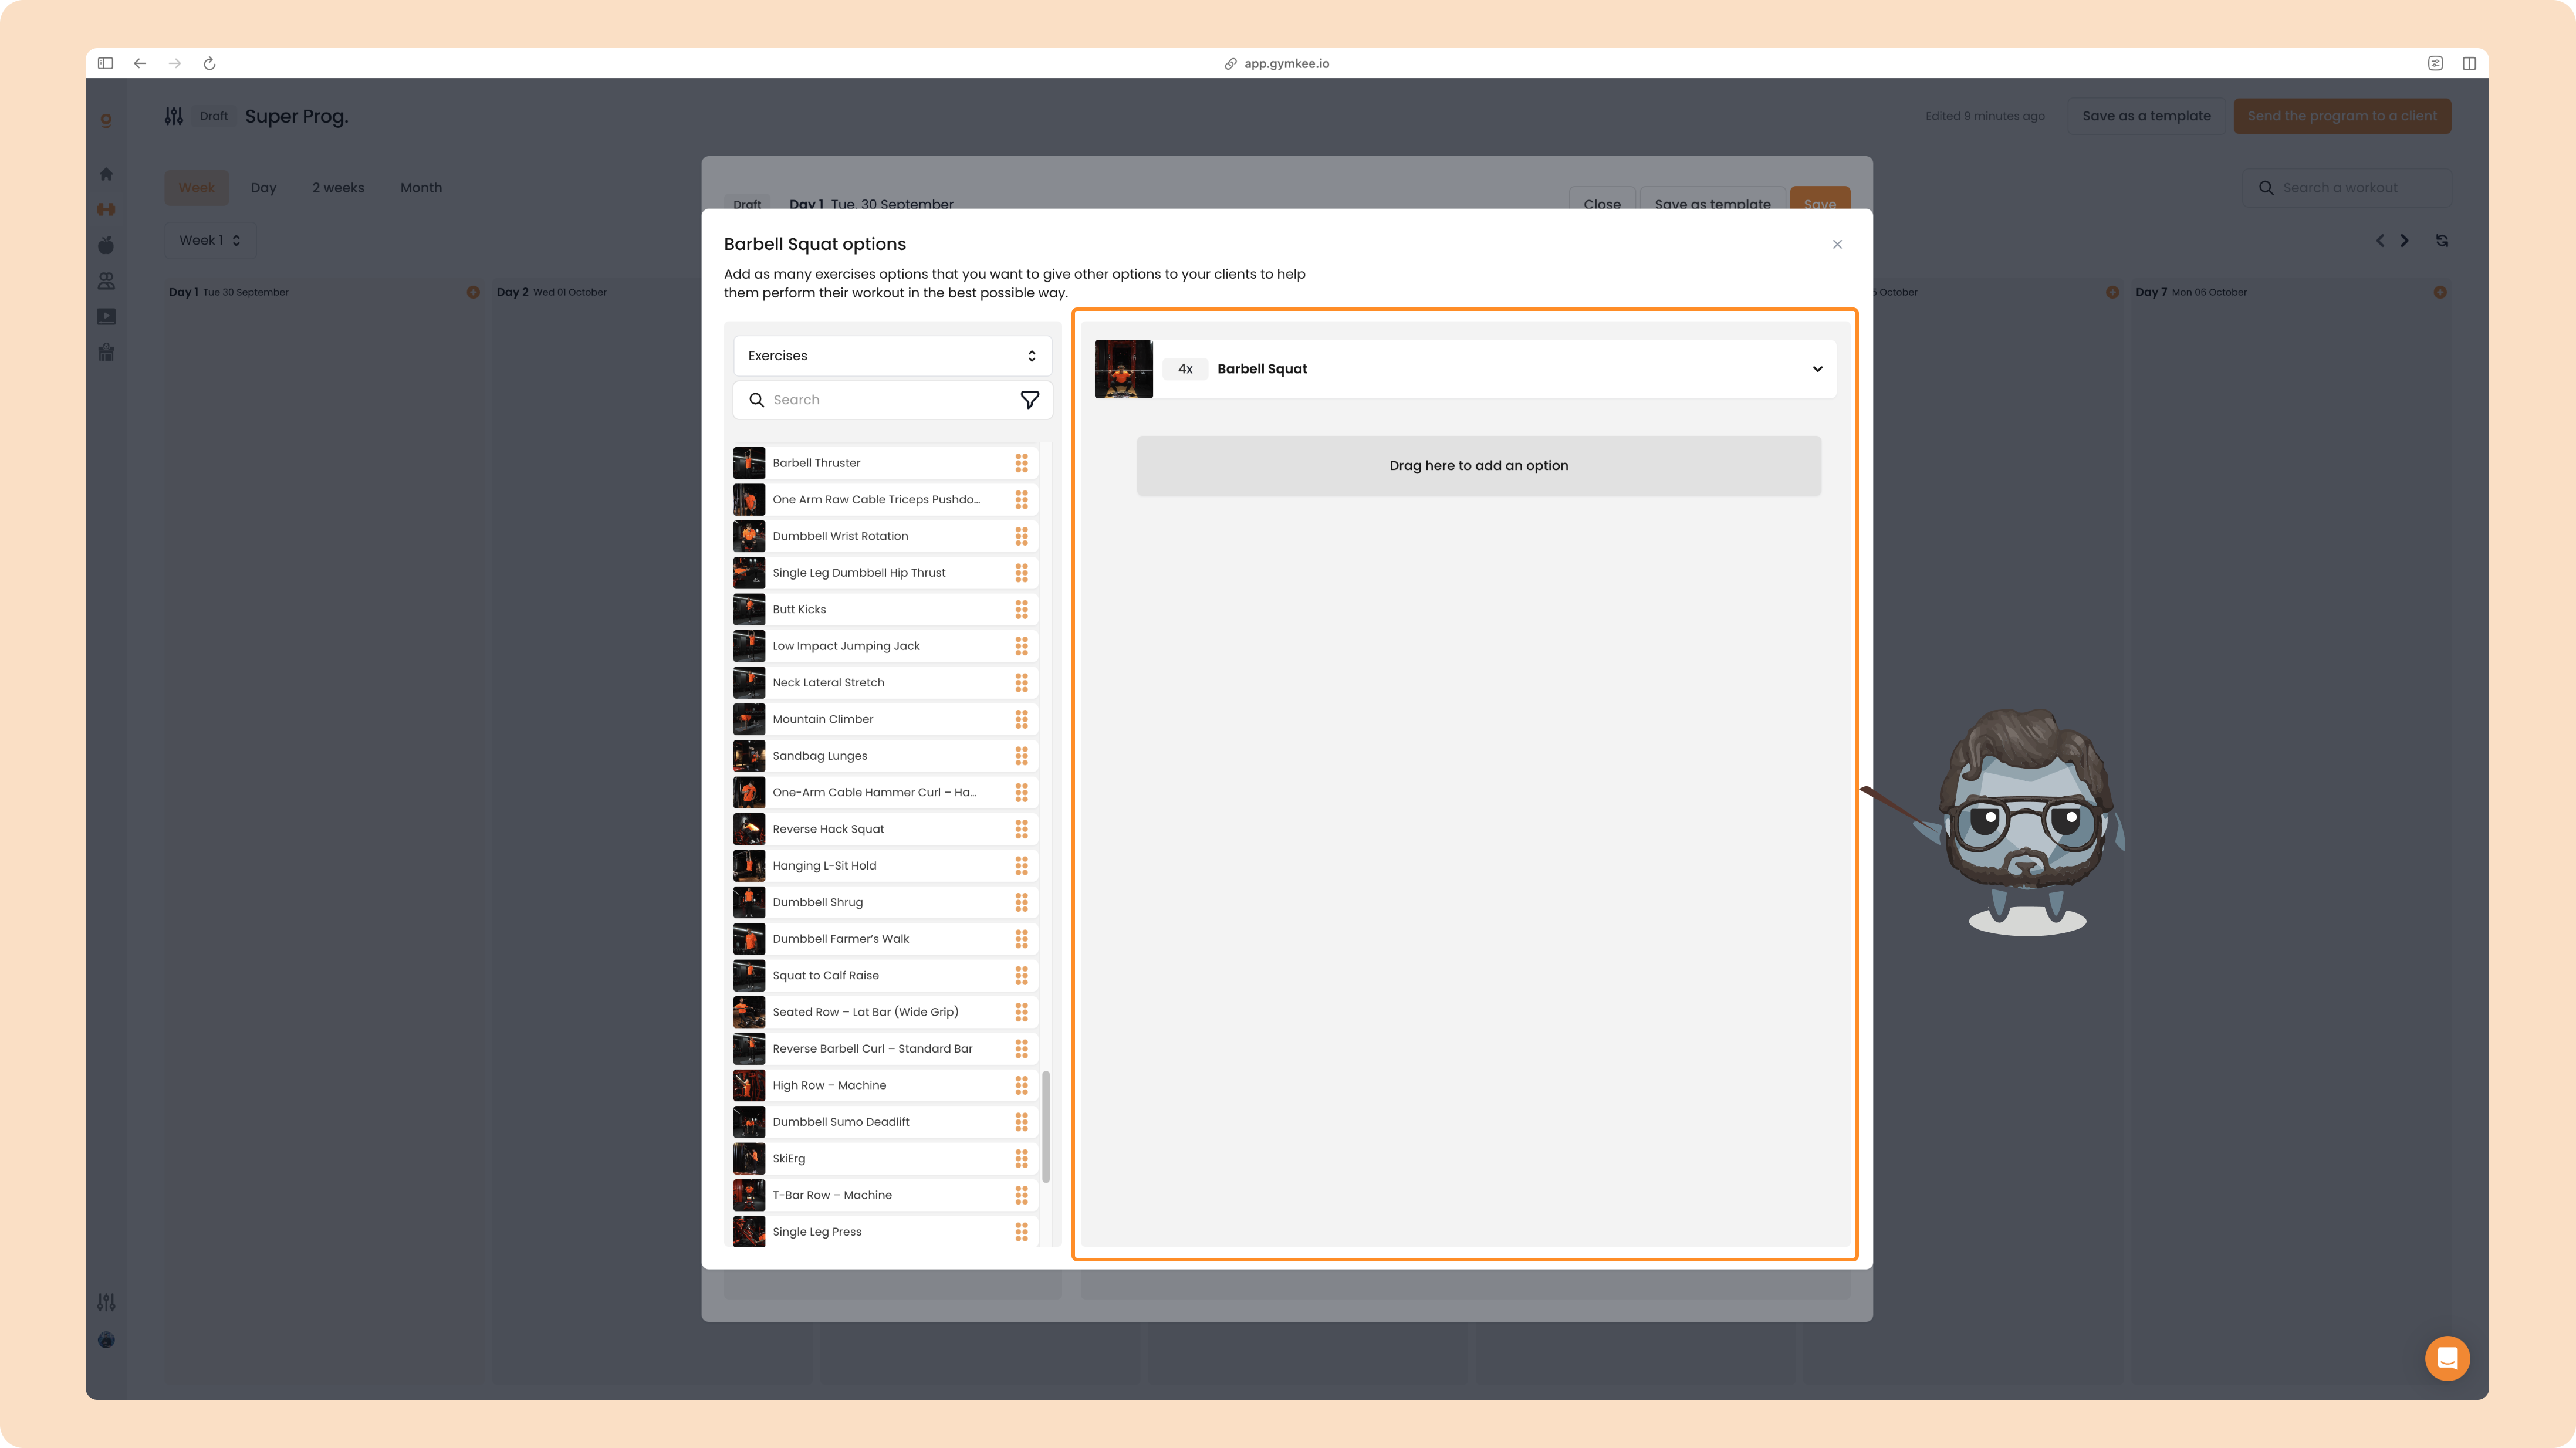Click drag handle for Dumbbell Shrug
Image resolution: width=2576 pixels, height=1448 pixels.
tap(1021, 902)
